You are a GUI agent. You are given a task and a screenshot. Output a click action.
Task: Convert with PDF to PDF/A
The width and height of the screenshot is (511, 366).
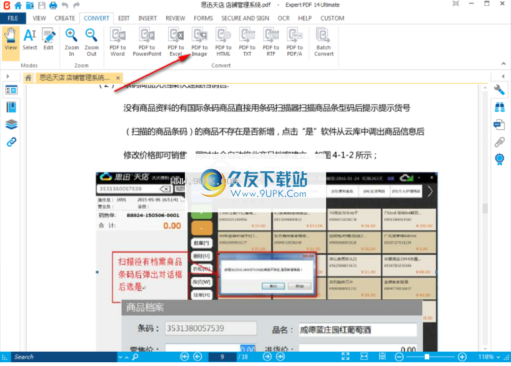[x=295, y=42]
